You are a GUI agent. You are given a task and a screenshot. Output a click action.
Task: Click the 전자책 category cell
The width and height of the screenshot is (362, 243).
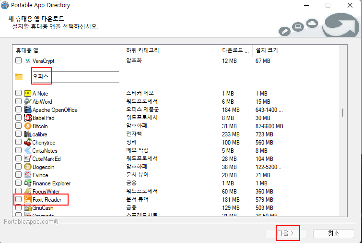134,134
